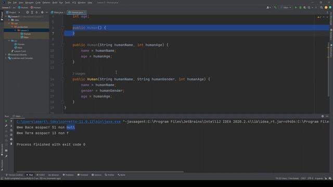Open the Main run configuration dropdown
The height and width of the screenshot is (187, 333).
286,7
